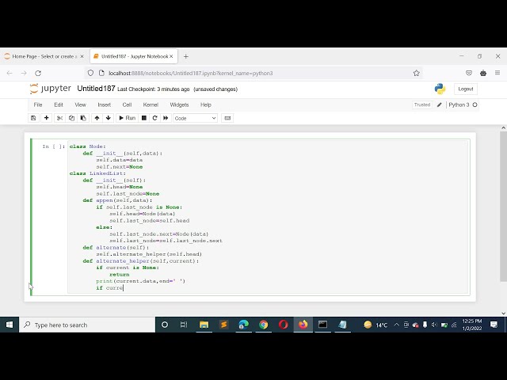Show hidden system tray icons chevron
The width and height of the screenshot is (507, 380).
396,325
